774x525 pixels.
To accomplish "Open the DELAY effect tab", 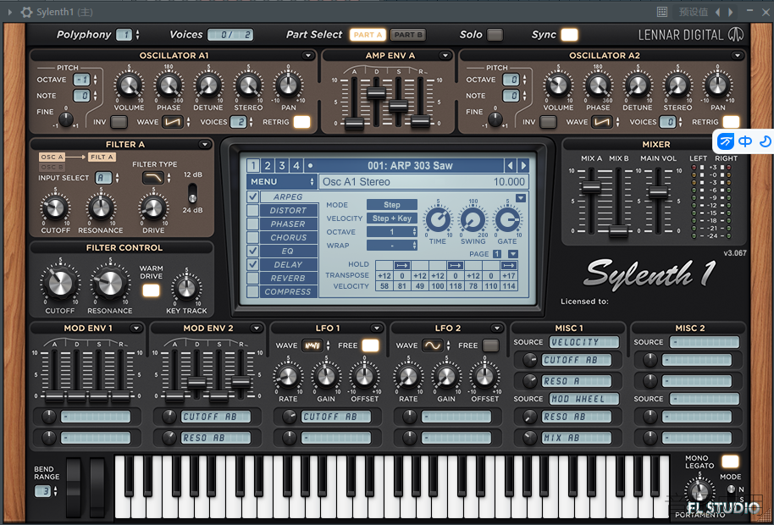I will [x=288, y=264].
